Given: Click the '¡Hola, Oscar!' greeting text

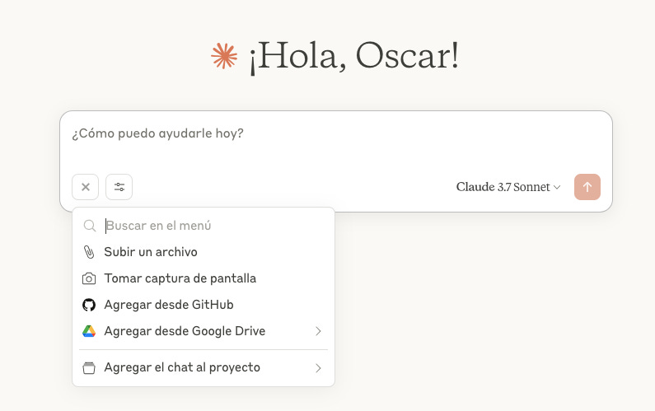Looking at the screenshot, I should click(354, 56).
